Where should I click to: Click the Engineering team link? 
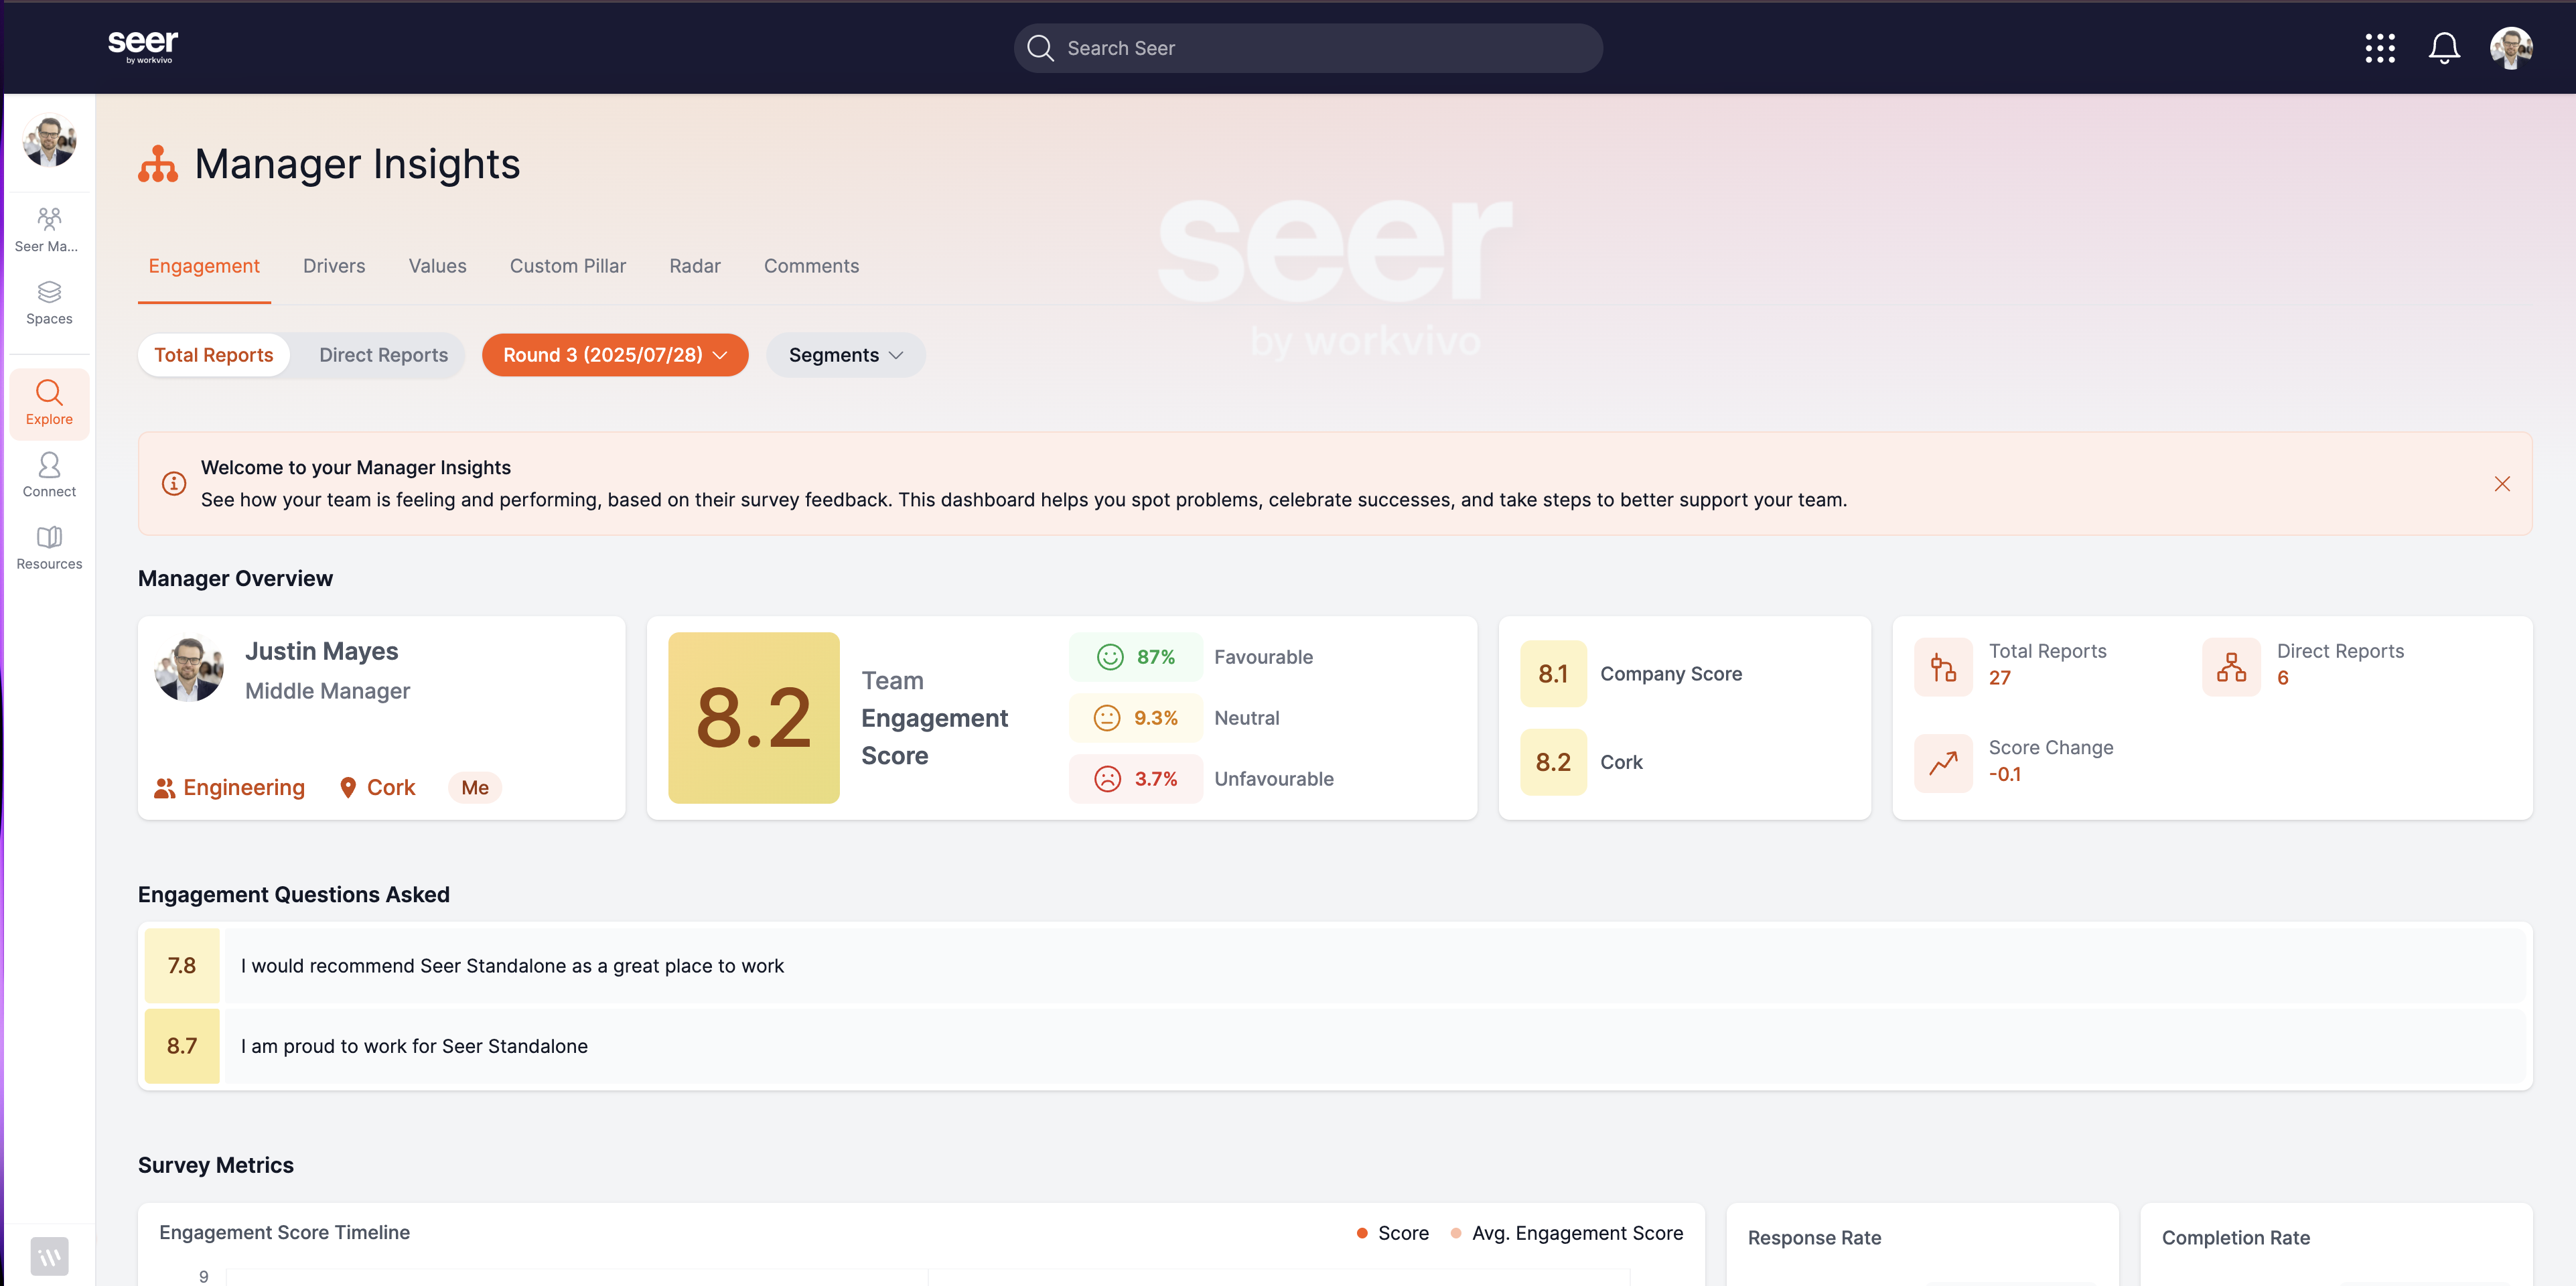[x=230, y=788]
